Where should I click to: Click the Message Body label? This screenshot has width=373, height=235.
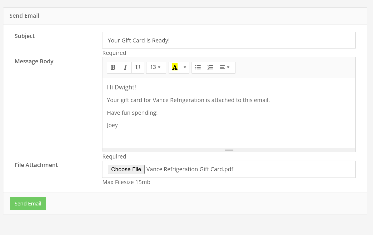click(34, 61)
